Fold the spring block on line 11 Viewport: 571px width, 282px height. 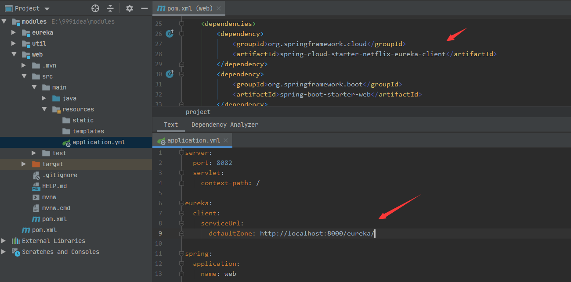[181, 253]
